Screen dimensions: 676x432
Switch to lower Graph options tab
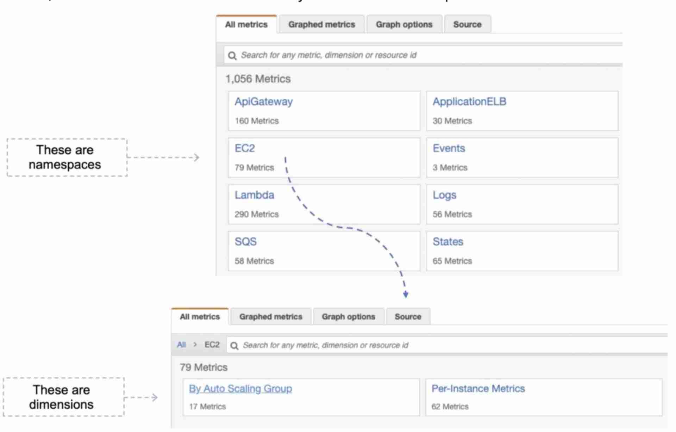click(349, 316)
